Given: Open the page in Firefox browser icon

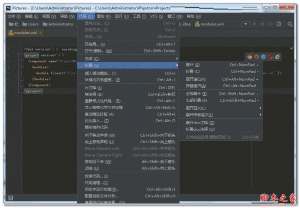Looking at the screenshot, I should pyautogui.click(x=256, y=57).
